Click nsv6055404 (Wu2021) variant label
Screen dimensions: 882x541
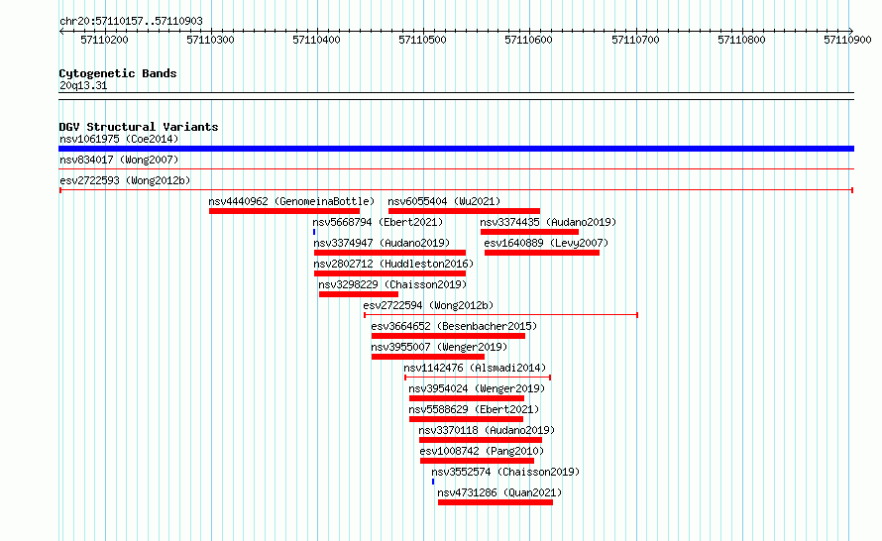pos(444,201)
